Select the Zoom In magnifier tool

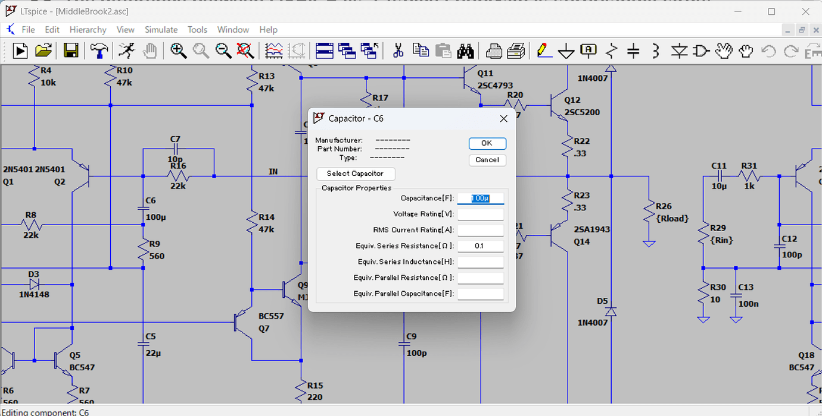pyautogui.click(x=178, y=51)
